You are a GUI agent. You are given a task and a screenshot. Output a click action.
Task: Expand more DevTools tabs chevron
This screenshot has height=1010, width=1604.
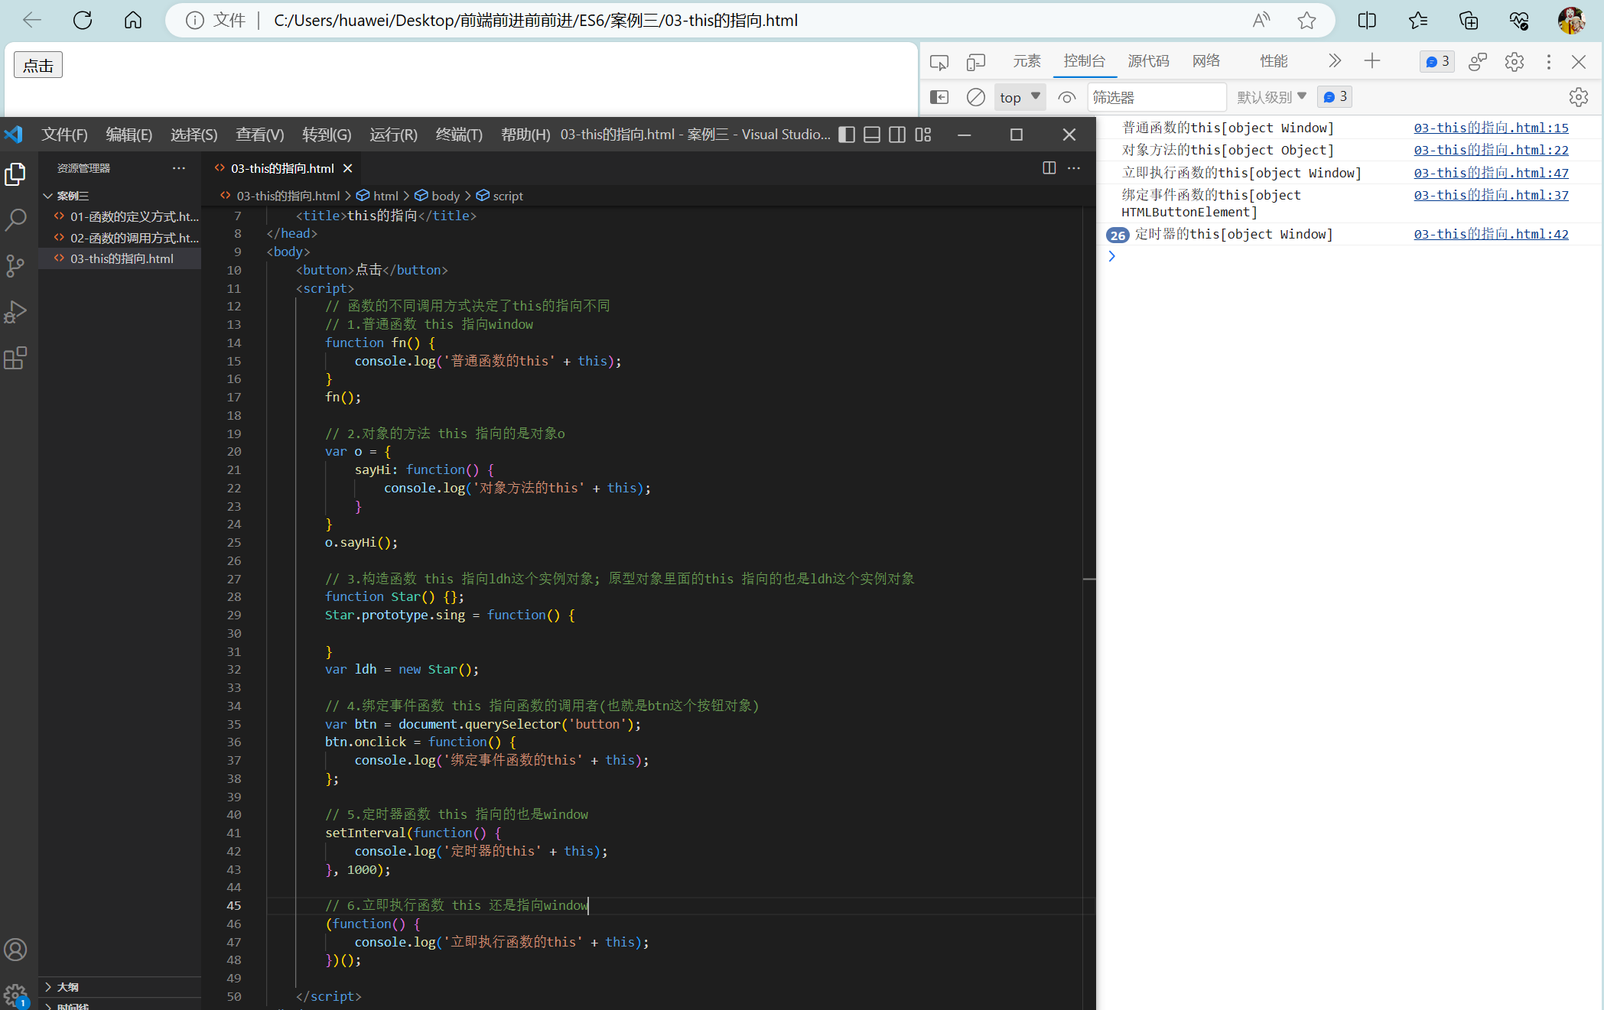(x=1335, y=61)
